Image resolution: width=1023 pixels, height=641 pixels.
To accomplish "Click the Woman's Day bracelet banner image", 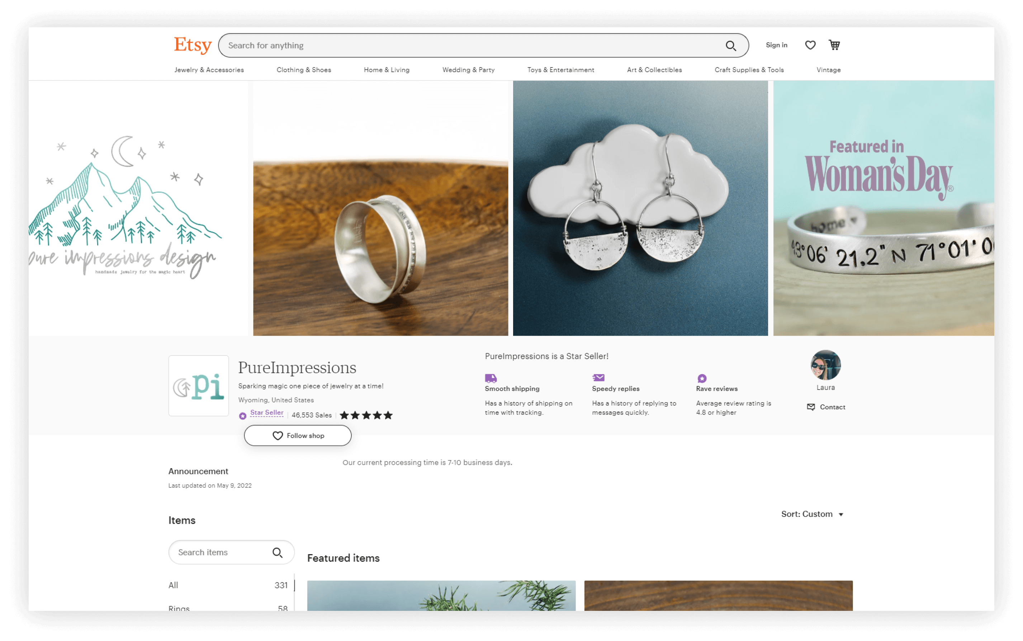I will (883, 208).
